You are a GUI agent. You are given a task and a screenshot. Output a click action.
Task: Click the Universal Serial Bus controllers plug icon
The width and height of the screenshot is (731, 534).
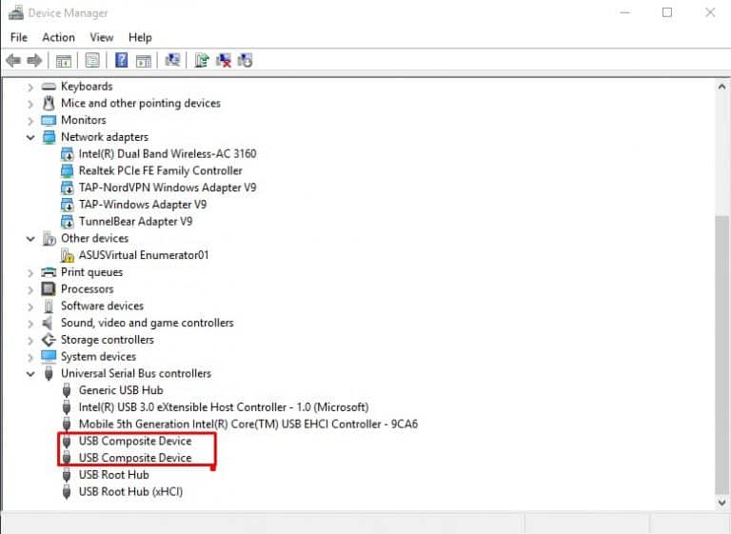pos(49,373)
